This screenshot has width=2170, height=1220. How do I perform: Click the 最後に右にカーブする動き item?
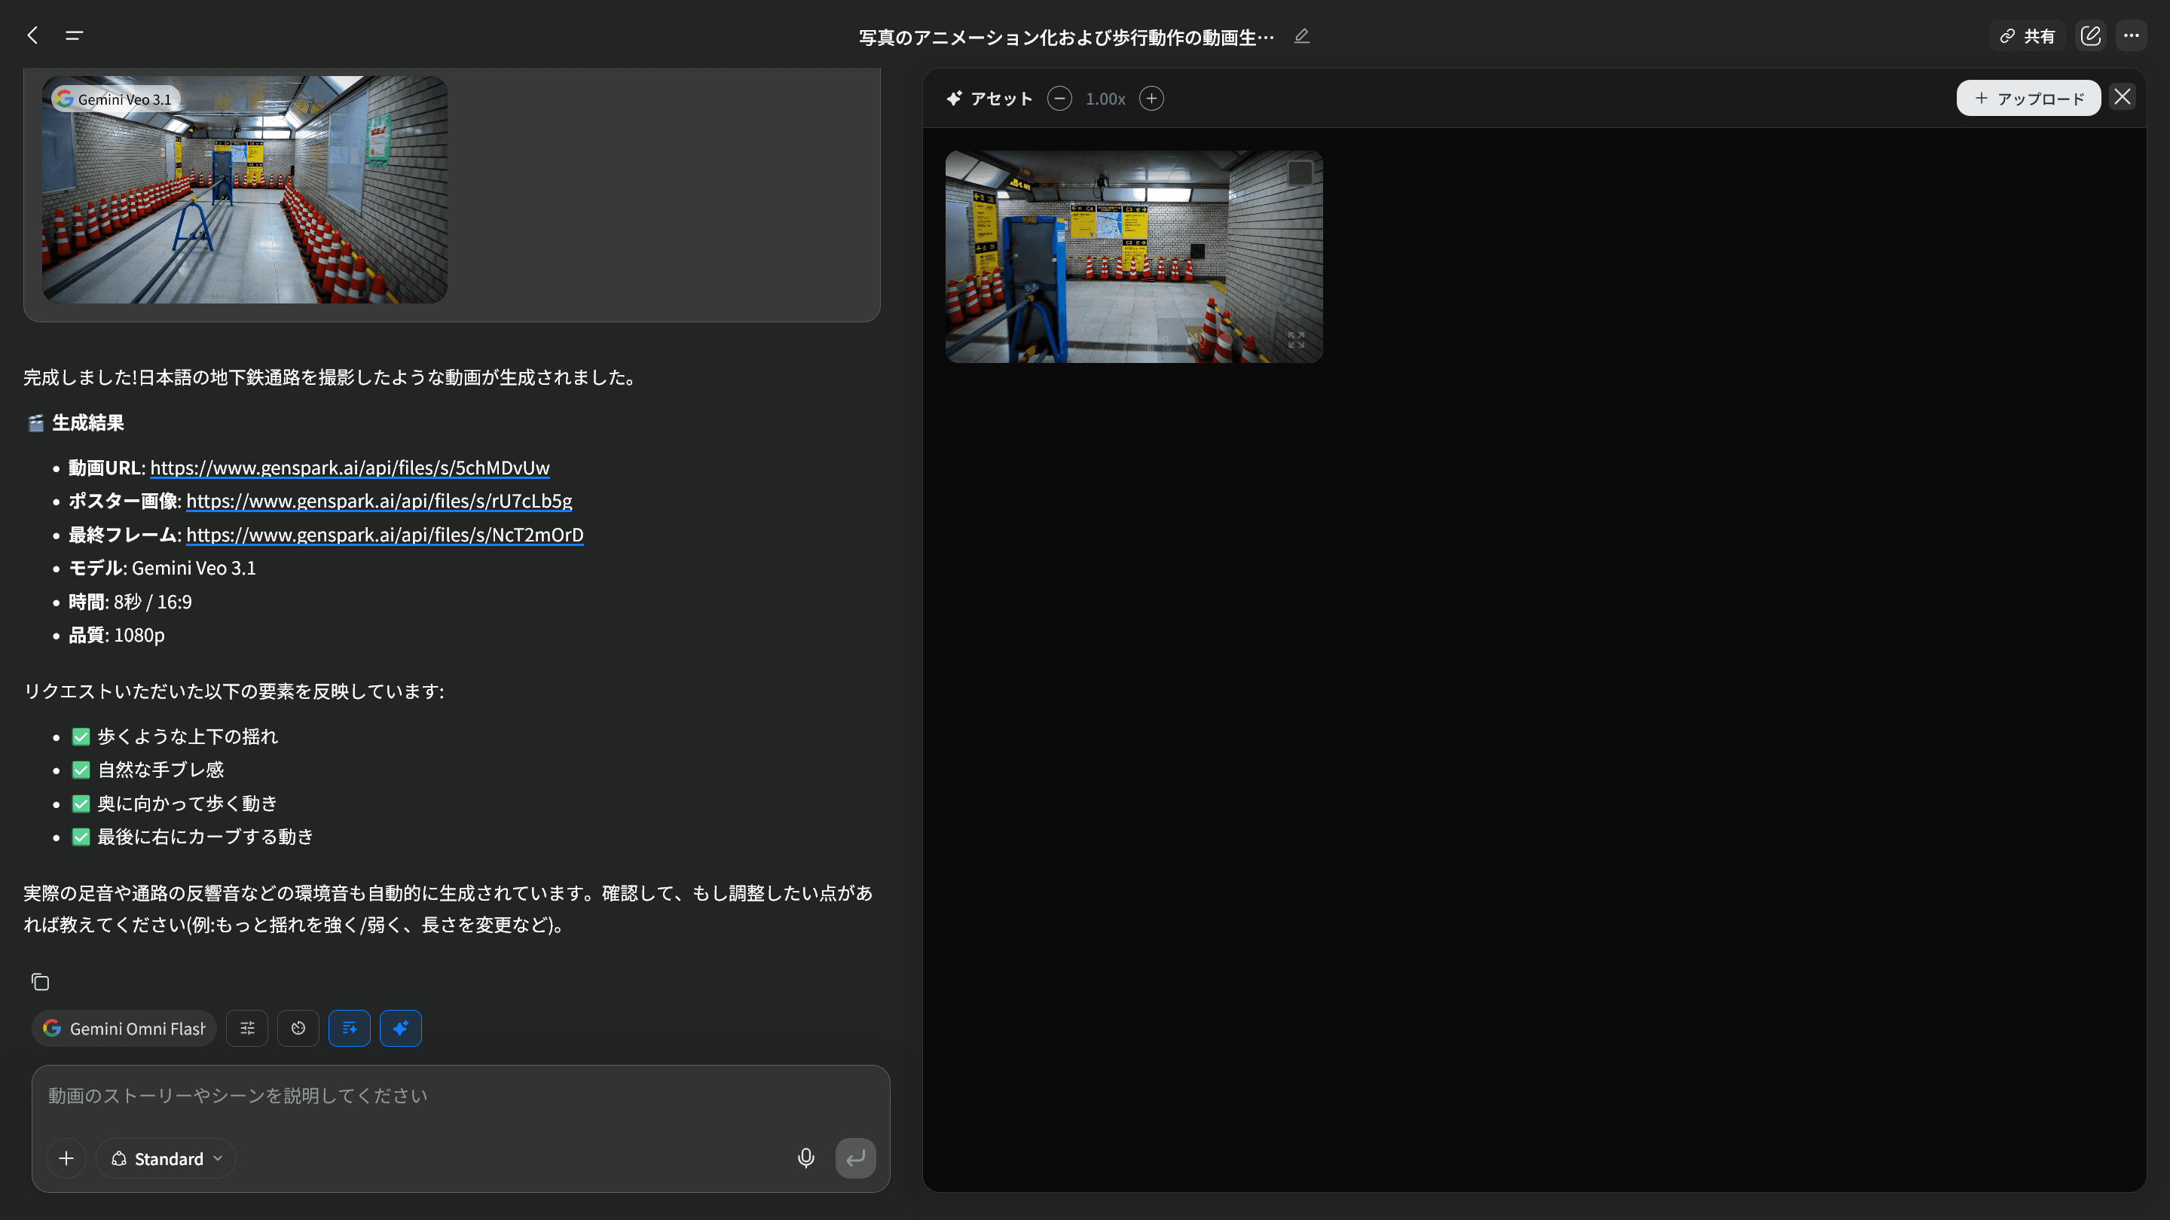click(193, 837)
